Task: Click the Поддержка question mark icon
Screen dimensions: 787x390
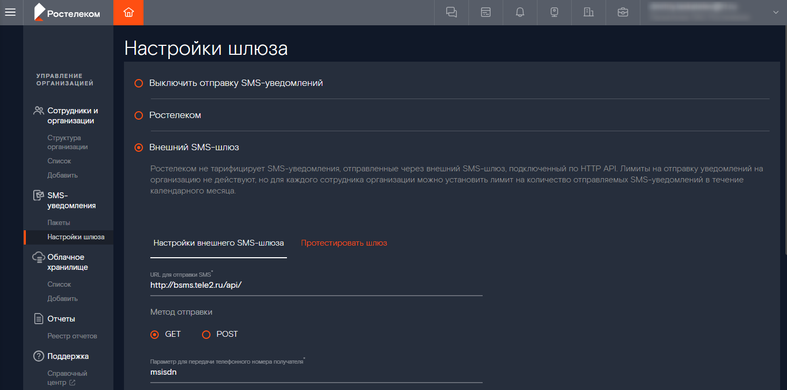Action: coord(39,356)
